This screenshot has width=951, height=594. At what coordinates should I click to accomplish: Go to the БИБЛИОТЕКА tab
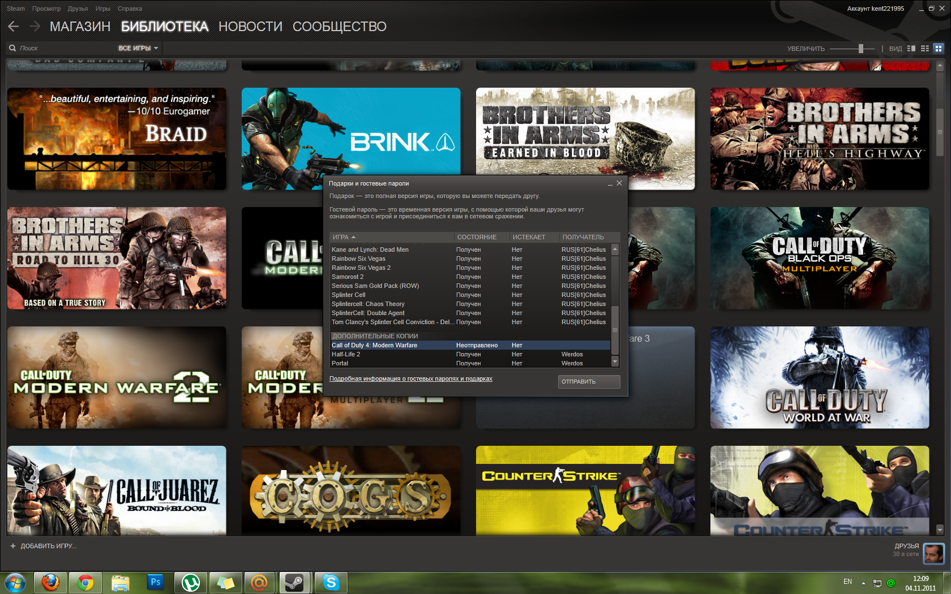165,27
